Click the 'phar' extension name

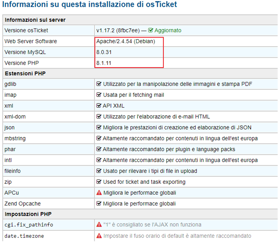[10, 149]
